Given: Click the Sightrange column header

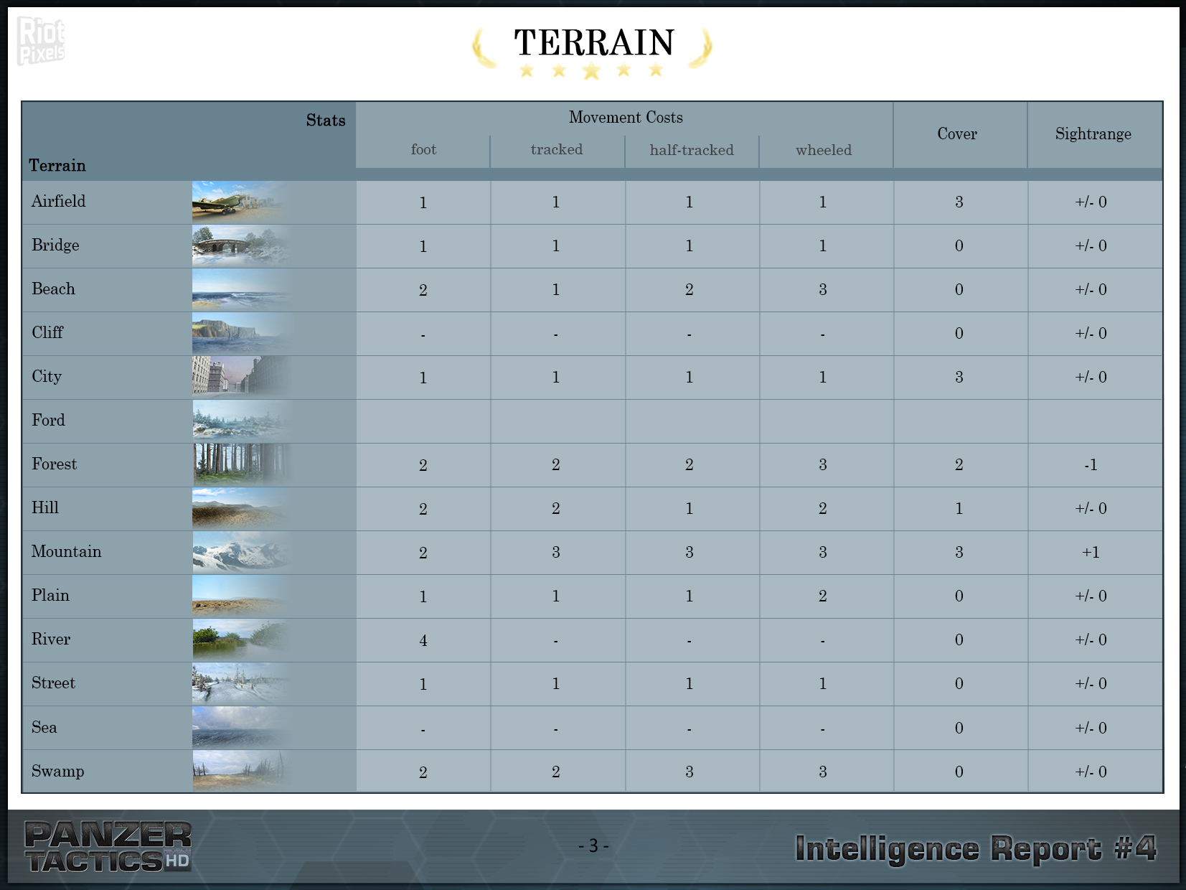Looking at the screenshot, I should (x=1093, y=134).
